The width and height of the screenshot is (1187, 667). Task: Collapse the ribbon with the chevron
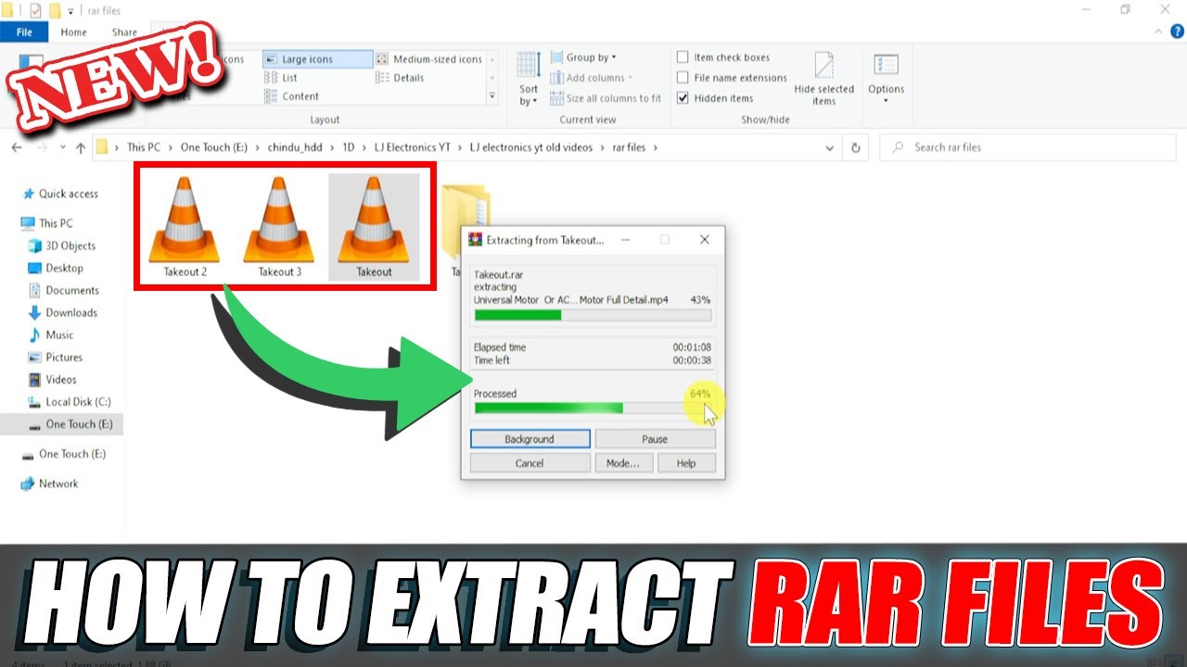pos(1159,31)
